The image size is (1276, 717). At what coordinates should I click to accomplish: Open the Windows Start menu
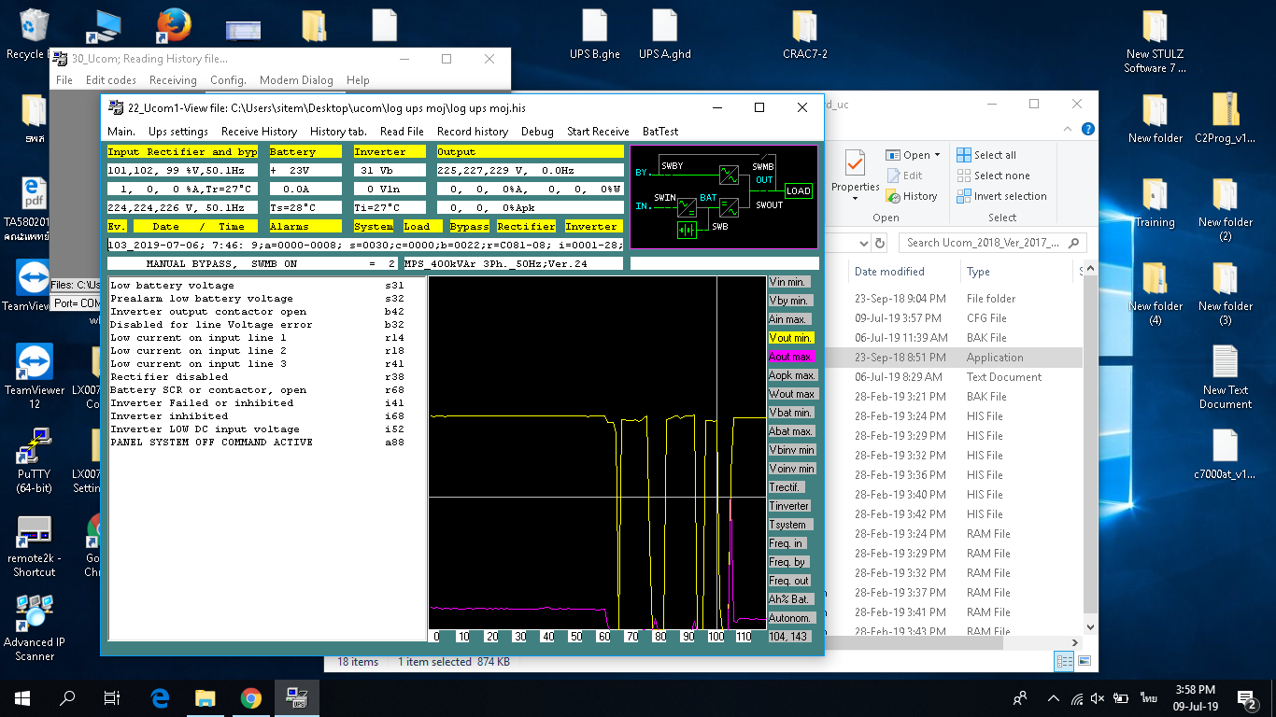22,697
